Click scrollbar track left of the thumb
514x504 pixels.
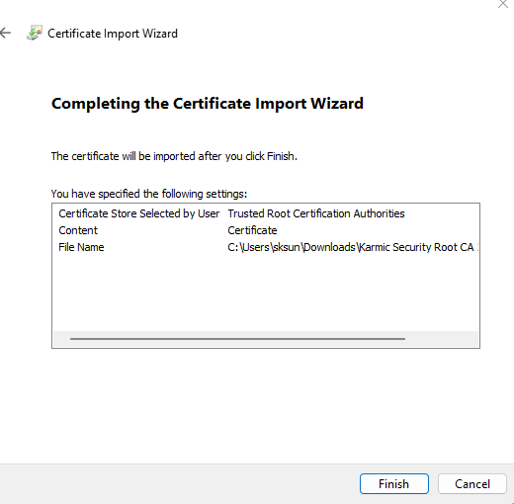pyautogui.click(x=61, y=339)
